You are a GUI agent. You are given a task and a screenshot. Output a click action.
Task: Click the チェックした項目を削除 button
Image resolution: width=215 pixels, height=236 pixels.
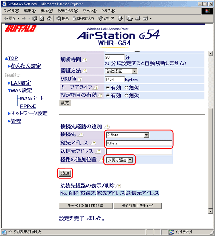[86, 206]
